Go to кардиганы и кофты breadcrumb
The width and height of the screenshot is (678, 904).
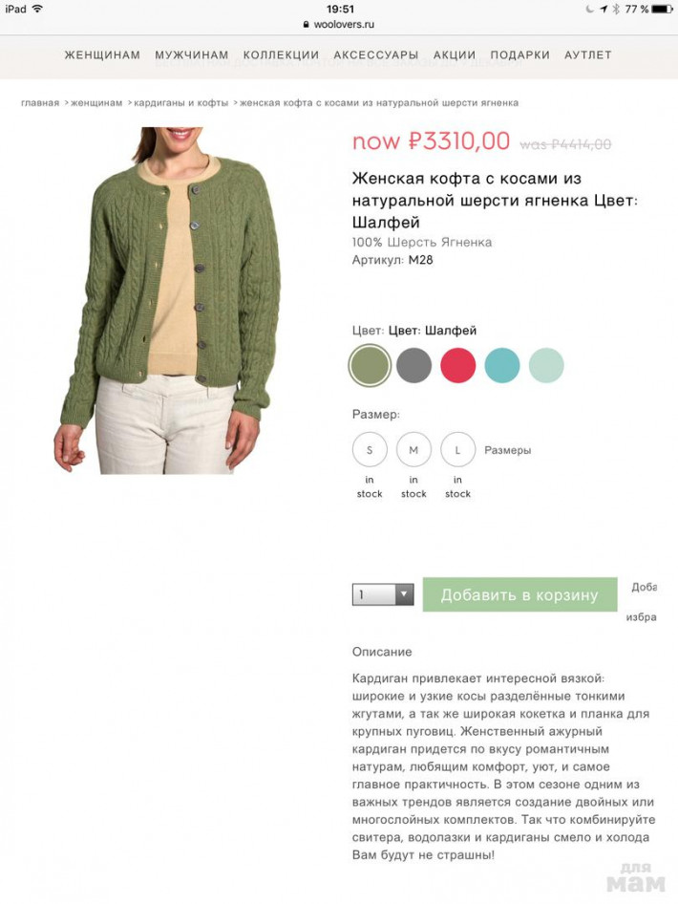pyautogui.click(x=180, y=102)
